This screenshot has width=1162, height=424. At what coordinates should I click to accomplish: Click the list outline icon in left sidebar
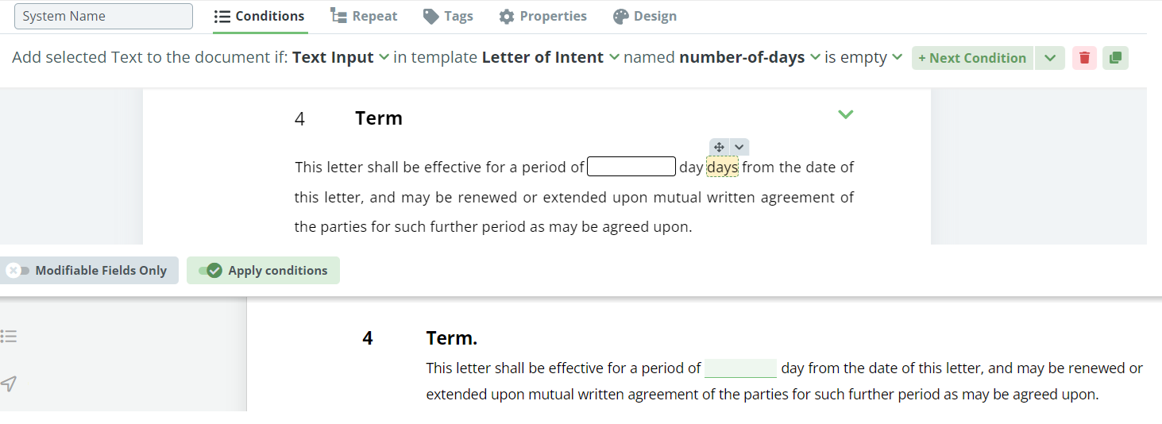(x=9, y=337)
